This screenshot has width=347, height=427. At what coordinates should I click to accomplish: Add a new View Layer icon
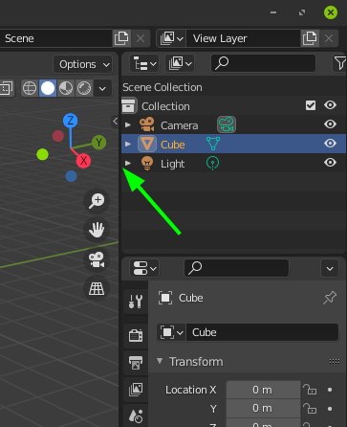[x=310, y=38]
